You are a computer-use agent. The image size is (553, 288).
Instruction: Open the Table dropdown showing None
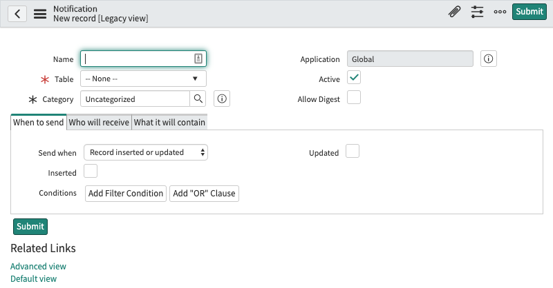click(x=143, y=79)
